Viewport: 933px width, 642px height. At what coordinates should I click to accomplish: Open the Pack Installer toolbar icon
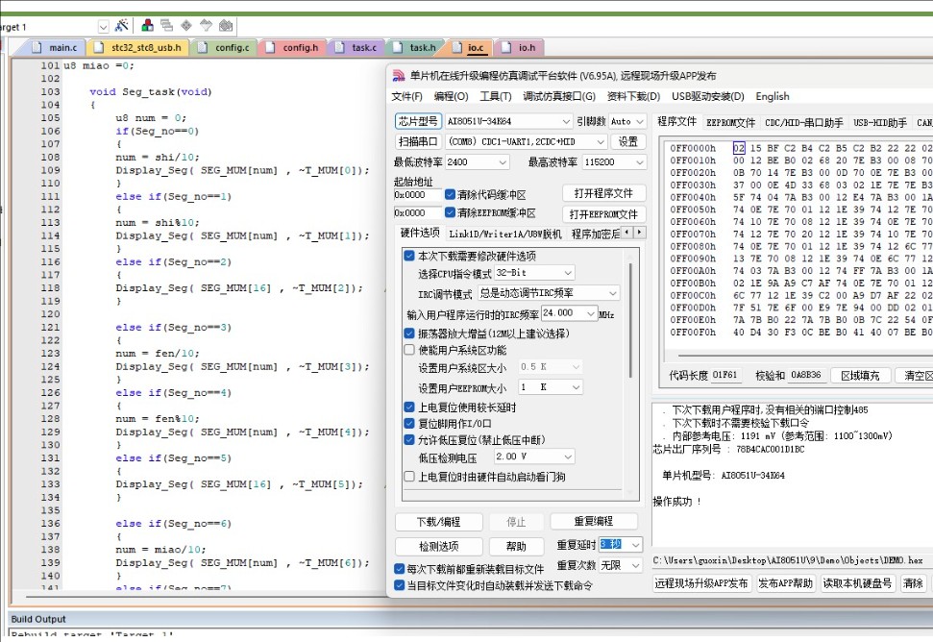(226, 26)
